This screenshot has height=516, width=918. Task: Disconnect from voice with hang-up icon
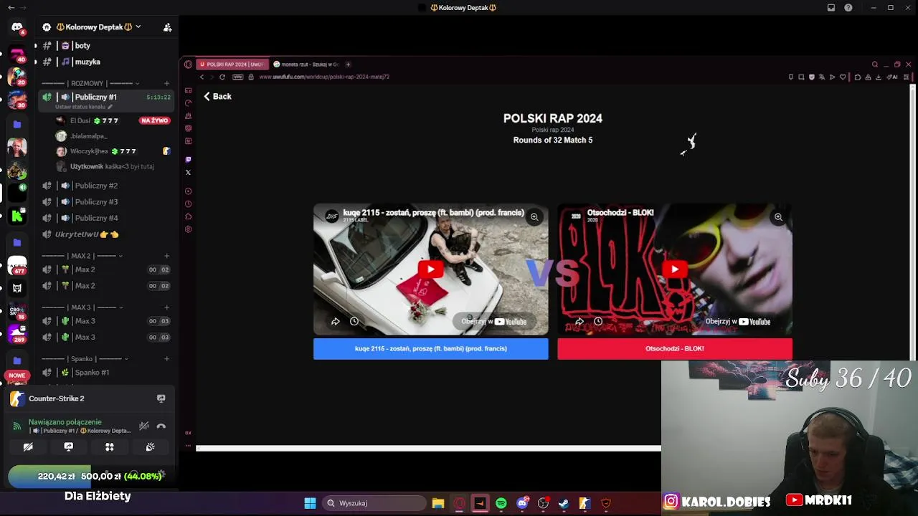pyautogui.click(x=161, y=426)
